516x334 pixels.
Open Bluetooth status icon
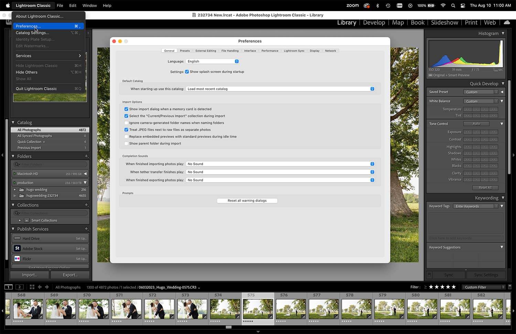[377, 6]
